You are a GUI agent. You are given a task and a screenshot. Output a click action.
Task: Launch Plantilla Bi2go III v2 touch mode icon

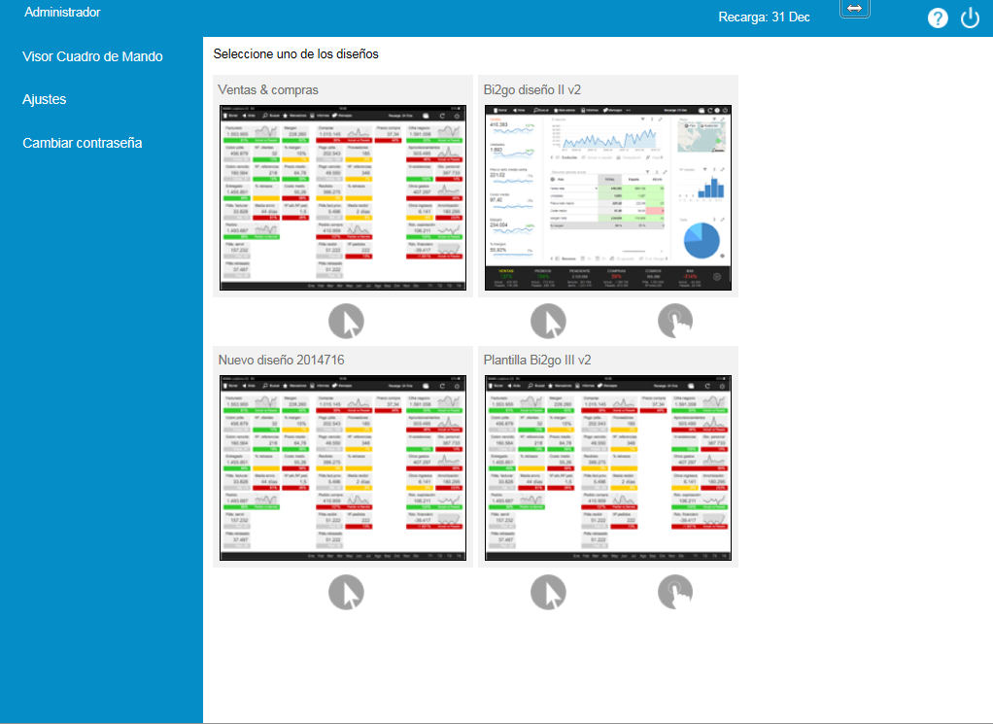[x=674, y=592]
